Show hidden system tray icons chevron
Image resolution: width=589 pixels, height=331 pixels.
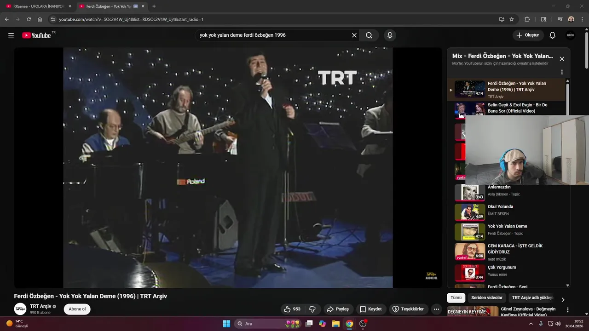click(531, 324)
